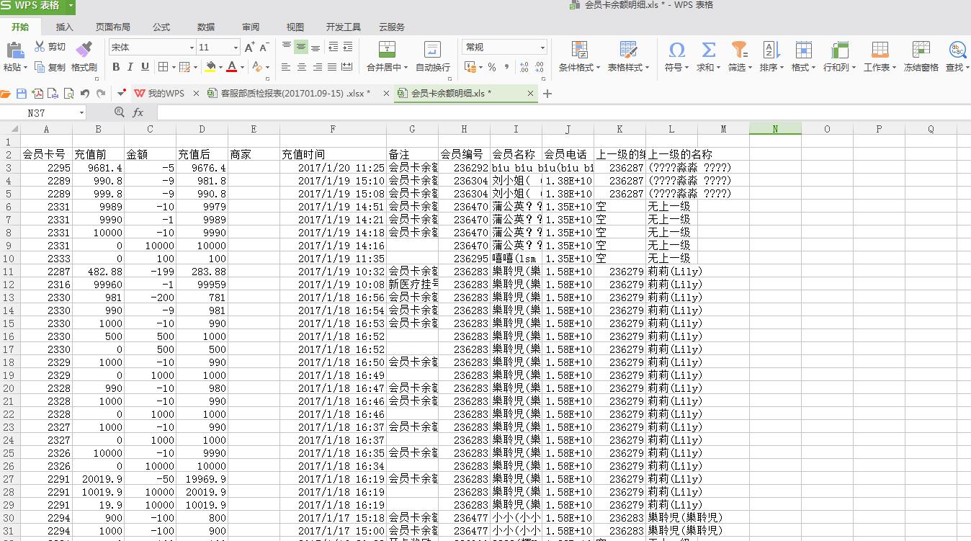Click the AutoSum (求和) sigma icon
The image size is (971, 541).
point(708,50)
